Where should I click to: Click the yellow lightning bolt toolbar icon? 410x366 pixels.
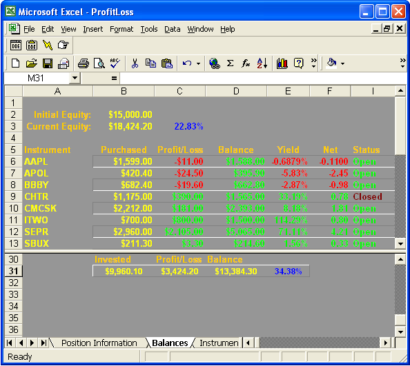pyautogui.click(x=48, y=45)
